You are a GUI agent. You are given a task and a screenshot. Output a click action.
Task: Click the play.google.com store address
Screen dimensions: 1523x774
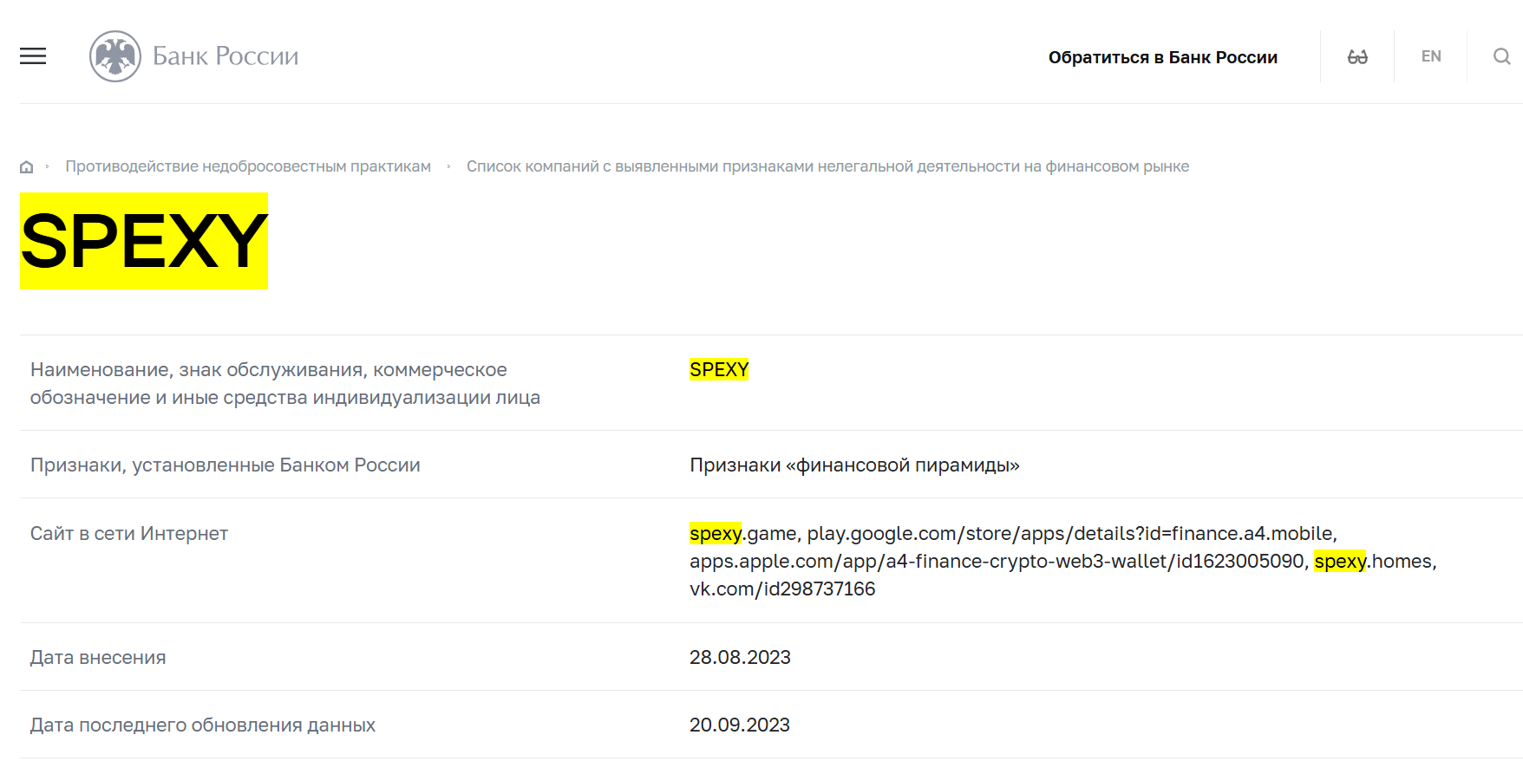pos(1070,534)
